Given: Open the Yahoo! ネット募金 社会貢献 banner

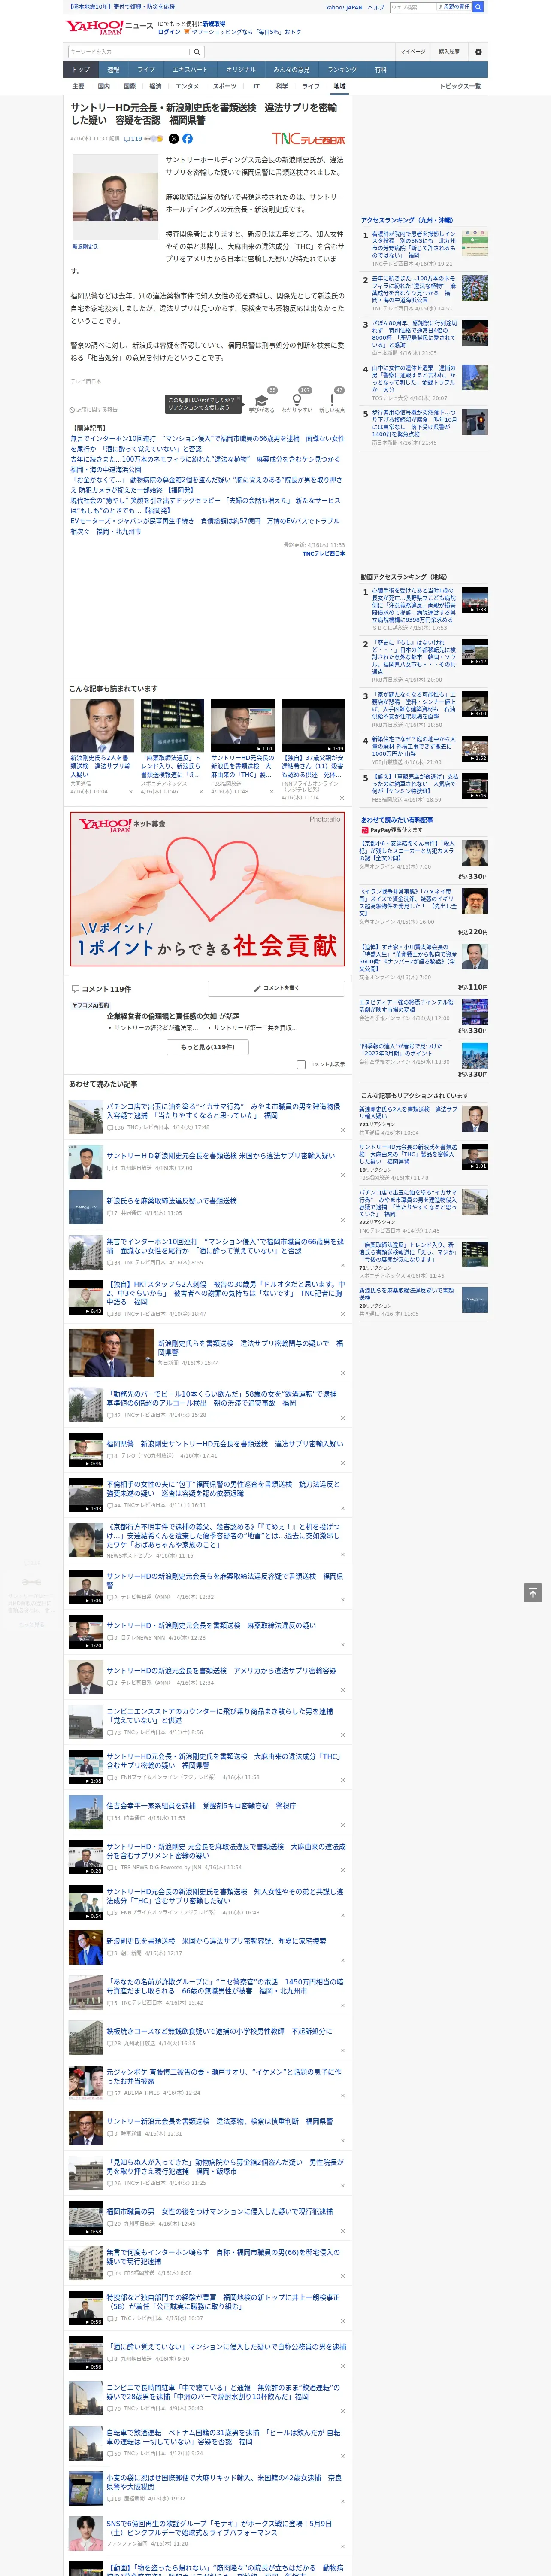Looking at the screenshot, I should click(207, 889).
